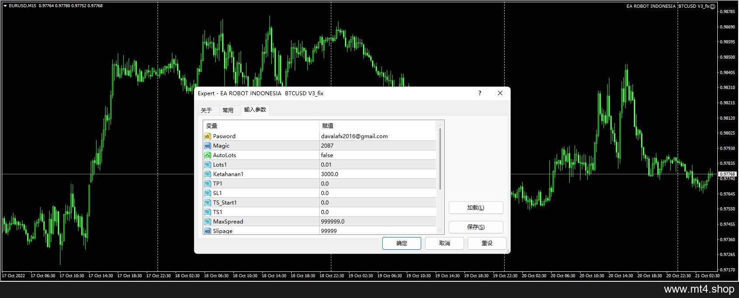Select the Lots1 value 0.01
The height and width of the screenshot is (298, 739).
coord(326,165)
